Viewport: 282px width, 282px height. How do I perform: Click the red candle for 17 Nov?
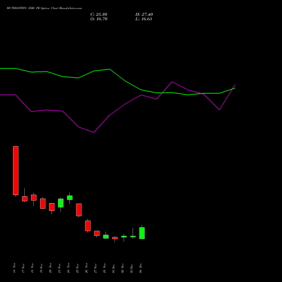pyautogui.click(x=25, y=199)
